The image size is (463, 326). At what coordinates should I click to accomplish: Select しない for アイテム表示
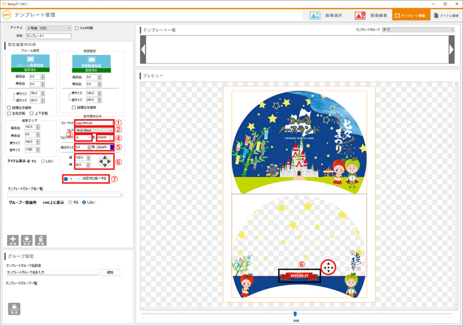tap(43, 161)
